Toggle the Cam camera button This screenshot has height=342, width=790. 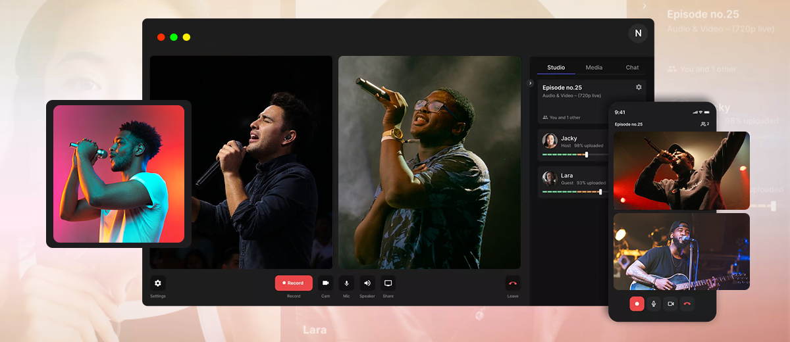pyautogui.click(x=325, y=283)
